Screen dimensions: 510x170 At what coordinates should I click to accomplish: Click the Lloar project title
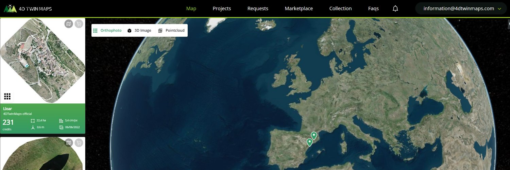(x=7, y=109)
